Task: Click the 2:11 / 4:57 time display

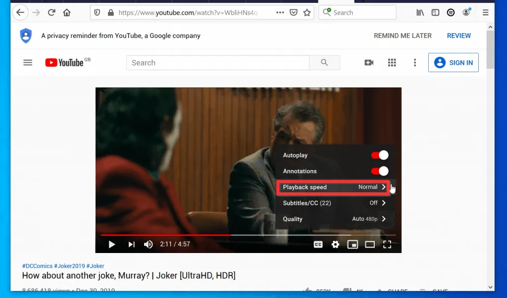Action: tap(175, 245)
